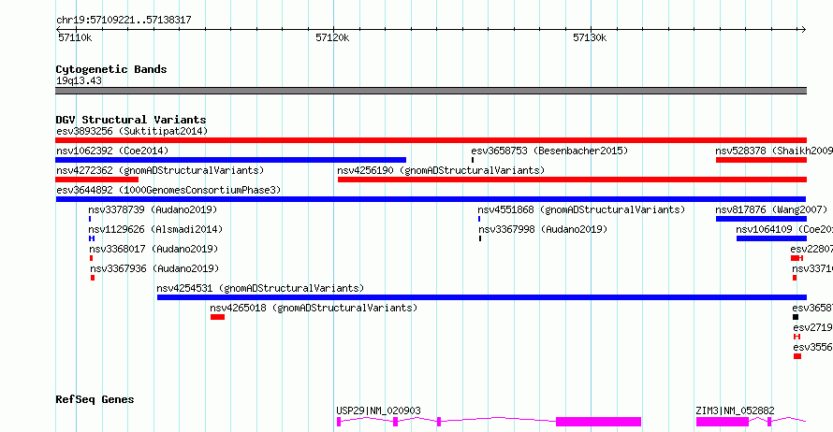The height and width of the screenshot is (432, 833).
Task: Open nsv4254531 gnomAD structural variant label
Action: click(260, 288)
